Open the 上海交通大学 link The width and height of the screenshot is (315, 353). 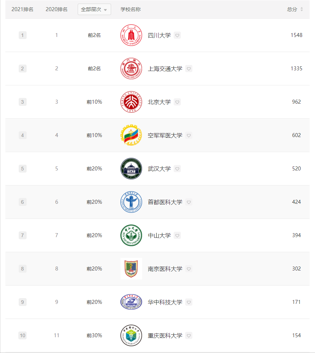click(165, 69)
